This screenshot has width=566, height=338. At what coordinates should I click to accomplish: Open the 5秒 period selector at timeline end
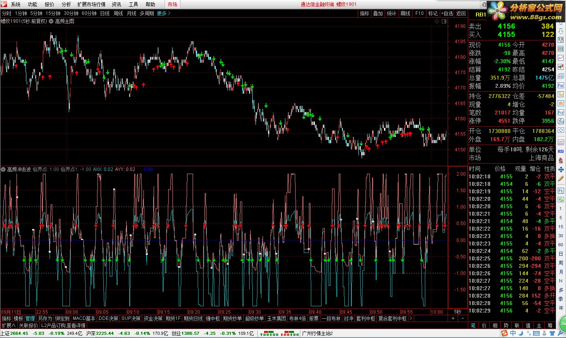458,312
